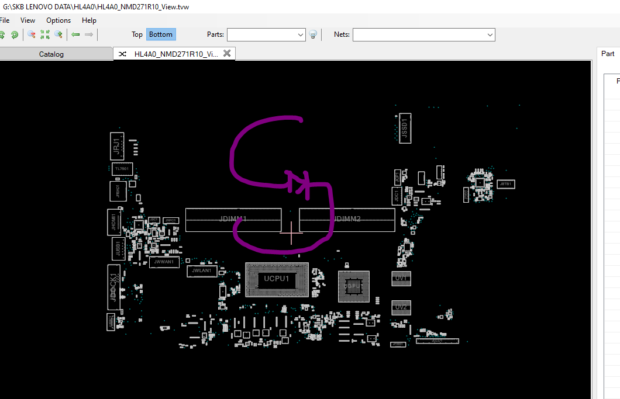Click the fit-to-window green arrows icon
620x399 pixels.
tap(44, 35)
